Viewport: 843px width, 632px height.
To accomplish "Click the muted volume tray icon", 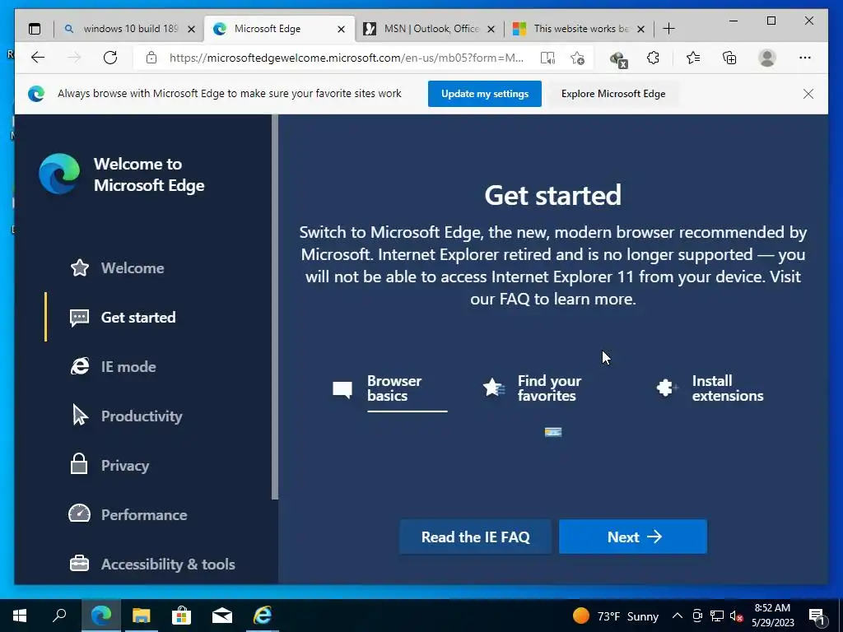I will click(737, 616).
